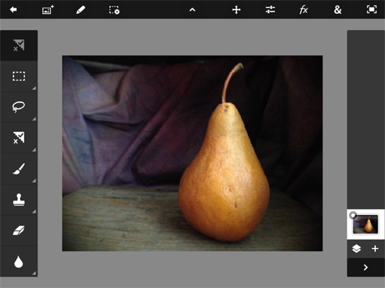Open the pencil edit menu

pos(81,10)
